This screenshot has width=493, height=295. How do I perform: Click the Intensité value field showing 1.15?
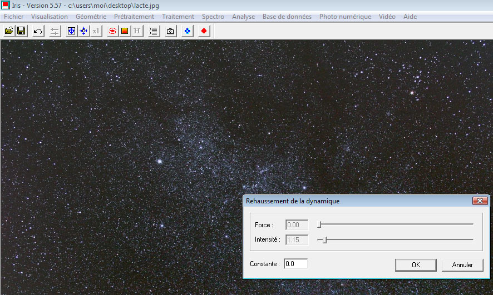pyautogui.click(x=297, y=240)
